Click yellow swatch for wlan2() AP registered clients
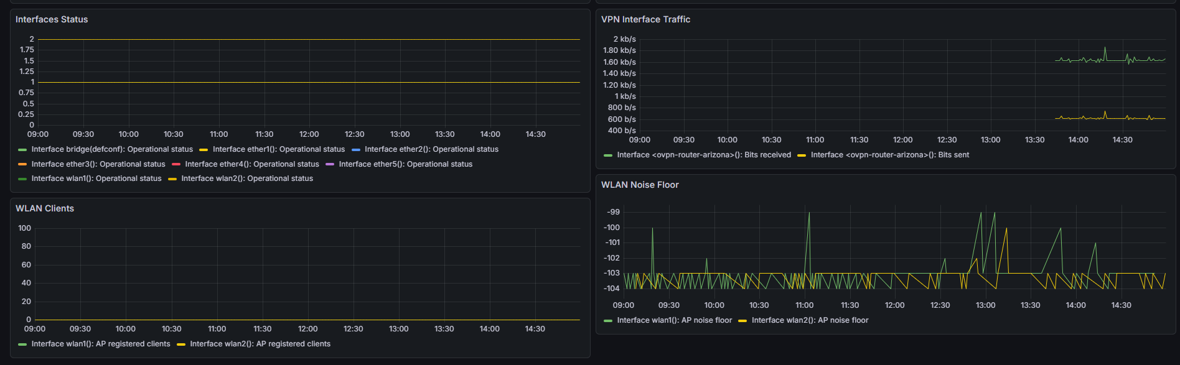This screenshot has width=1180, height=365. 181,344
